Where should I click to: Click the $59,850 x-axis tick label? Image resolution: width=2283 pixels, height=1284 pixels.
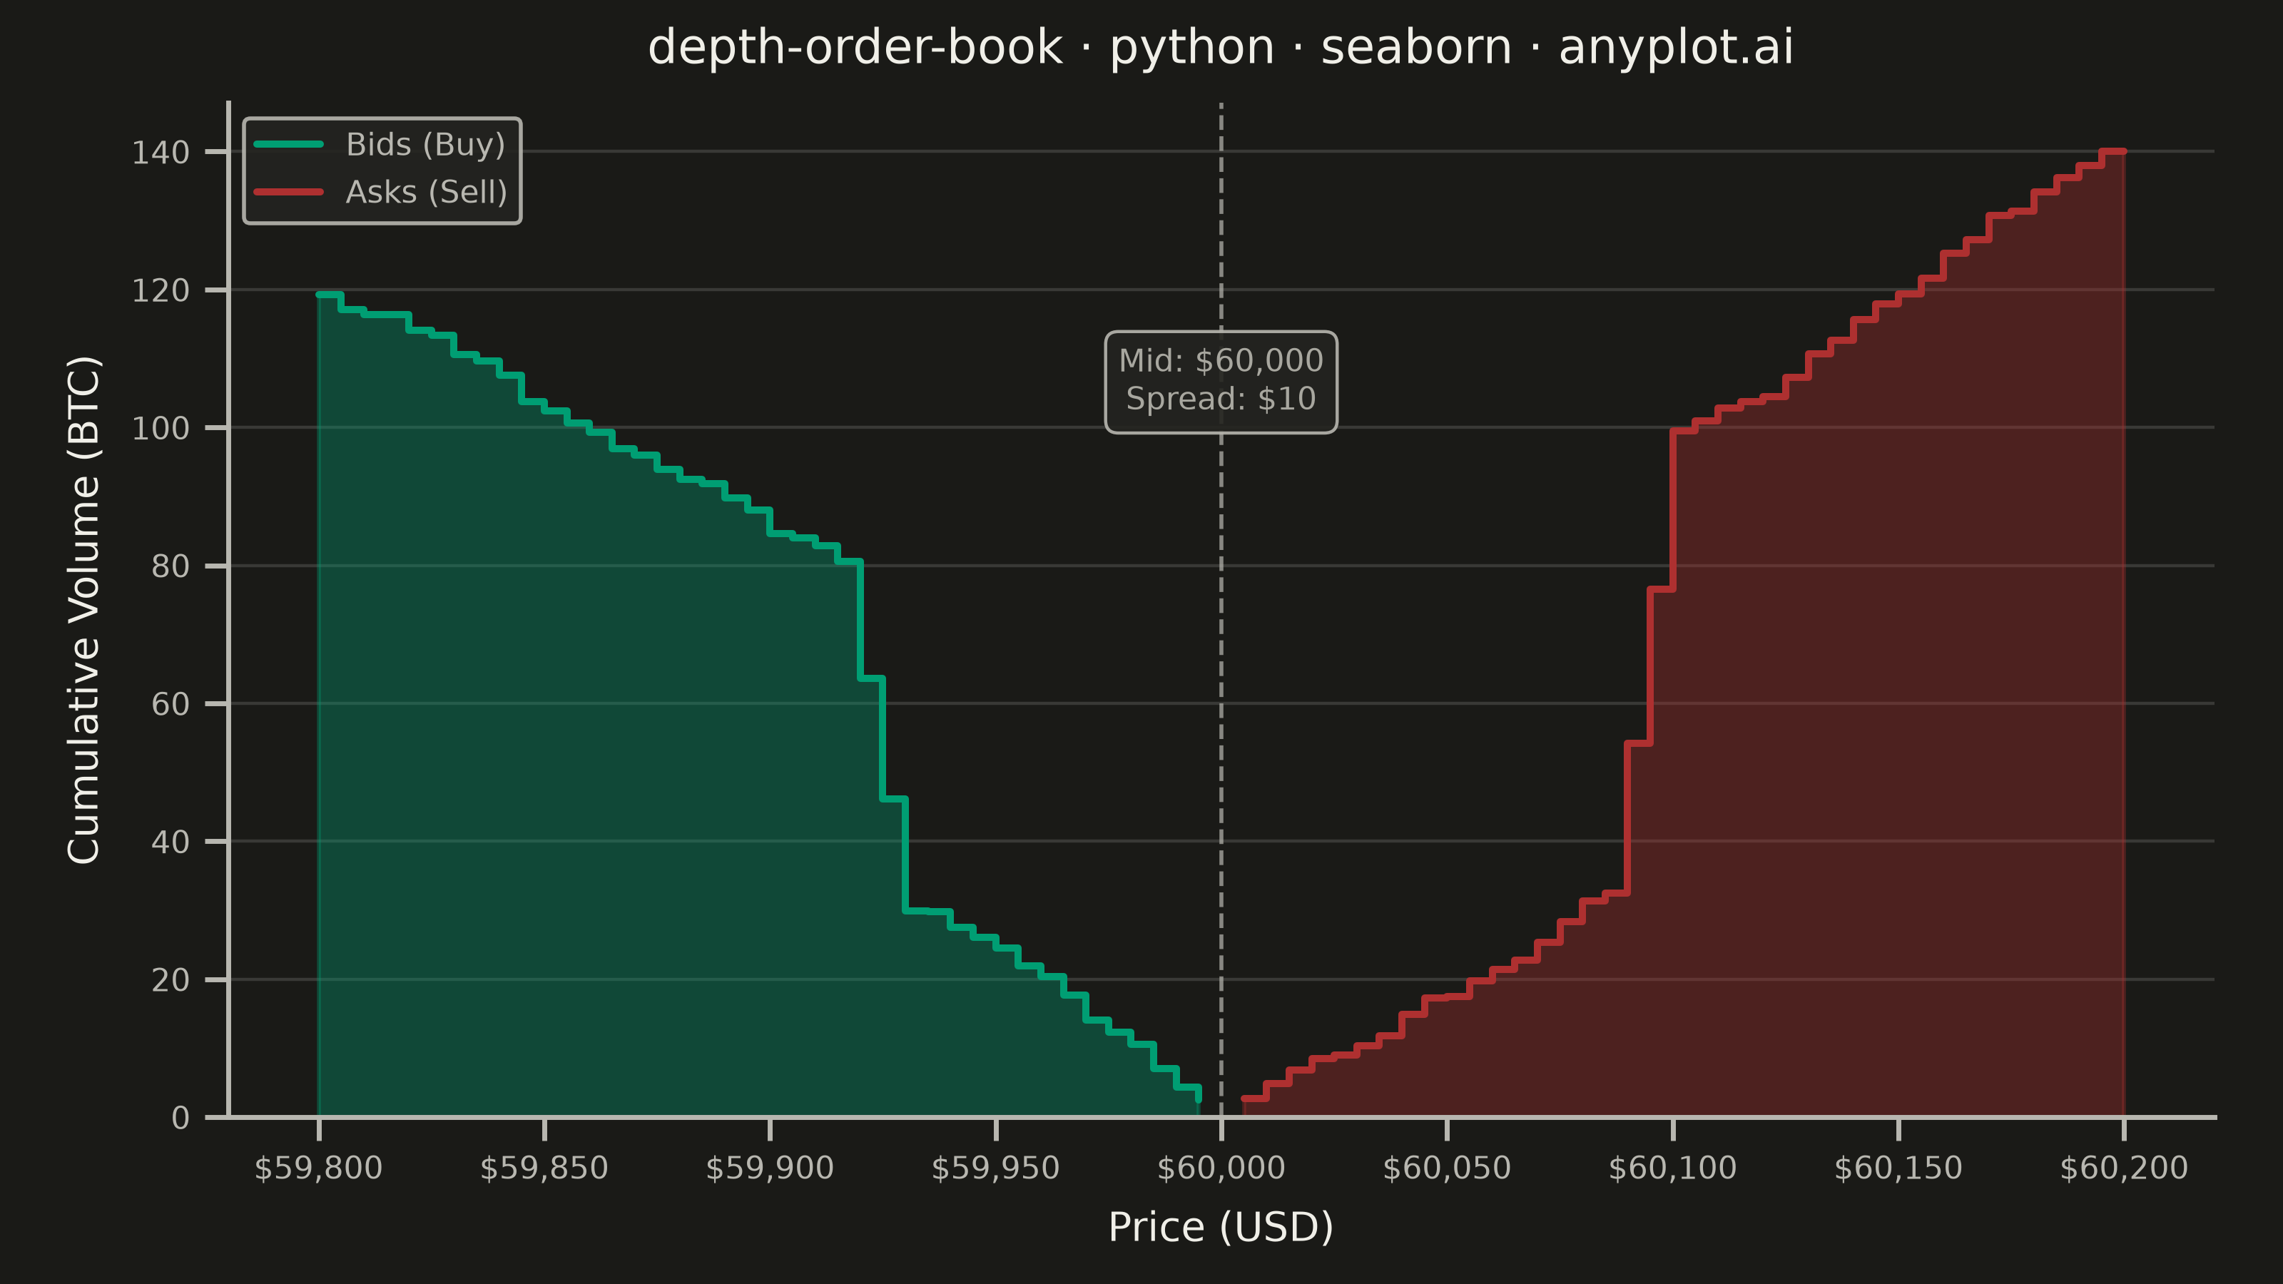544,1168
